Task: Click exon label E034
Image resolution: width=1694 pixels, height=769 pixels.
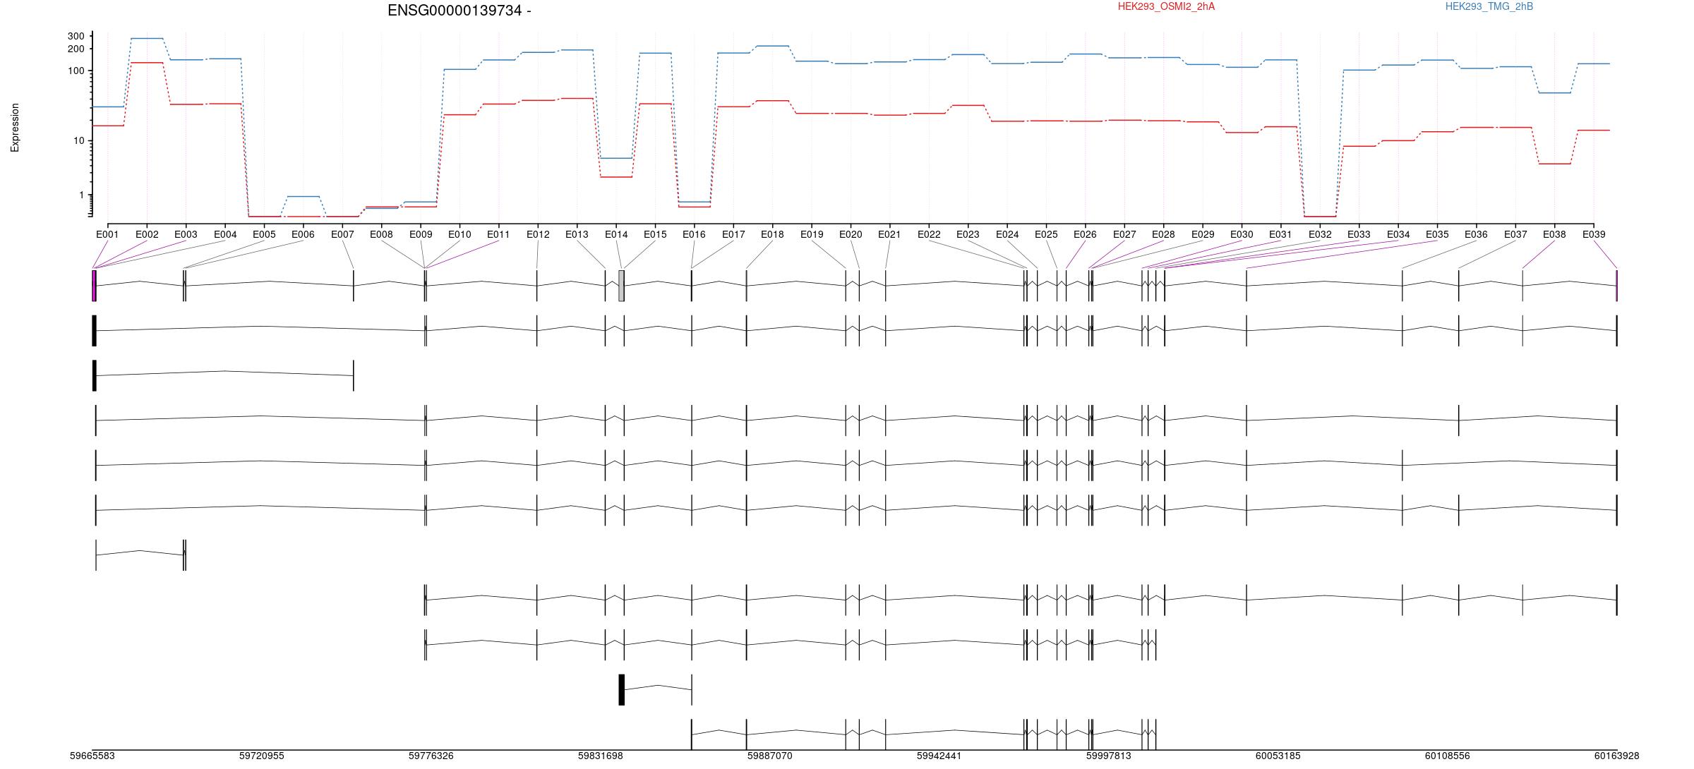Action: coord(1398,234)
